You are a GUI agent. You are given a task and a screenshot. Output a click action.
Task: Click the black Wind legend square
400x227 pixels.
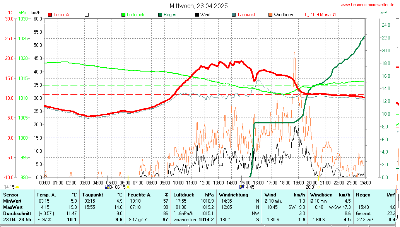coord(197,15)
